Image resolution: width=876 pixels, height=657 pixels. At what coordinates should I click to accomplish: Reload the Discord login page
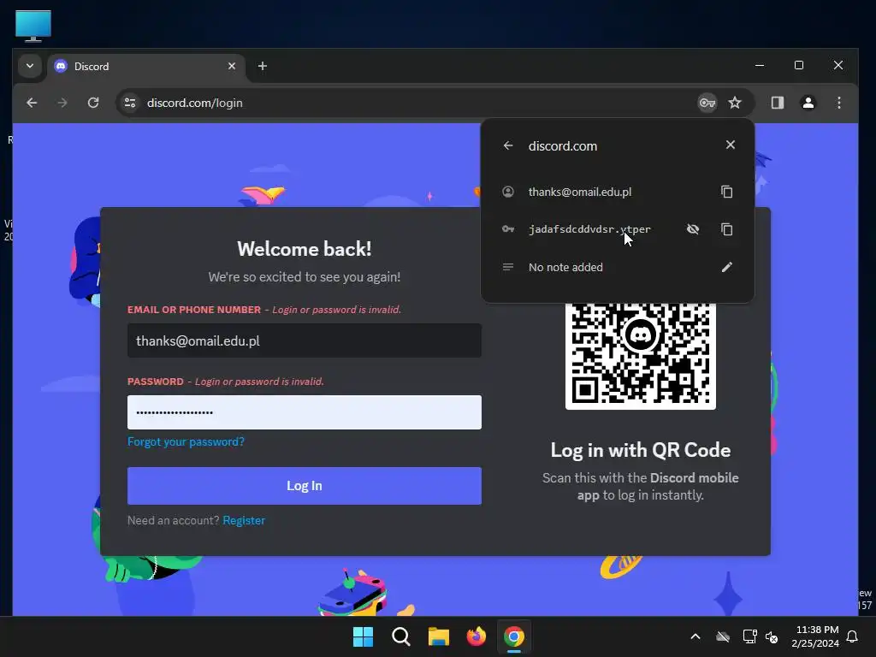(x=93, y=103)
